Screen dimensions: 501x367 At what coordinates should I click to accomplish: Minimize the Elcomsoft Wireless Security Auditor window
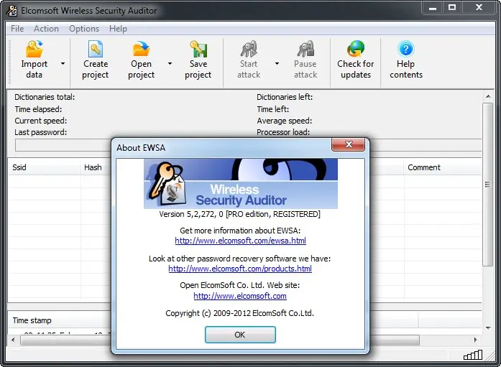point(433,8)
